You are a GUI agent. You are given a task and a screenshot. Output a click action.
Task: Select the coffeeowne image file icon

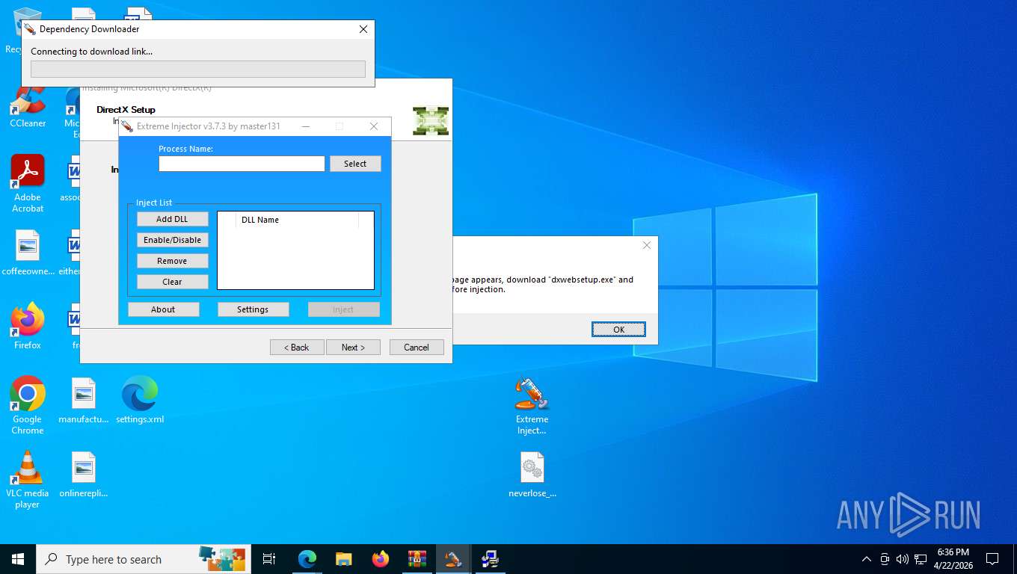28,253
